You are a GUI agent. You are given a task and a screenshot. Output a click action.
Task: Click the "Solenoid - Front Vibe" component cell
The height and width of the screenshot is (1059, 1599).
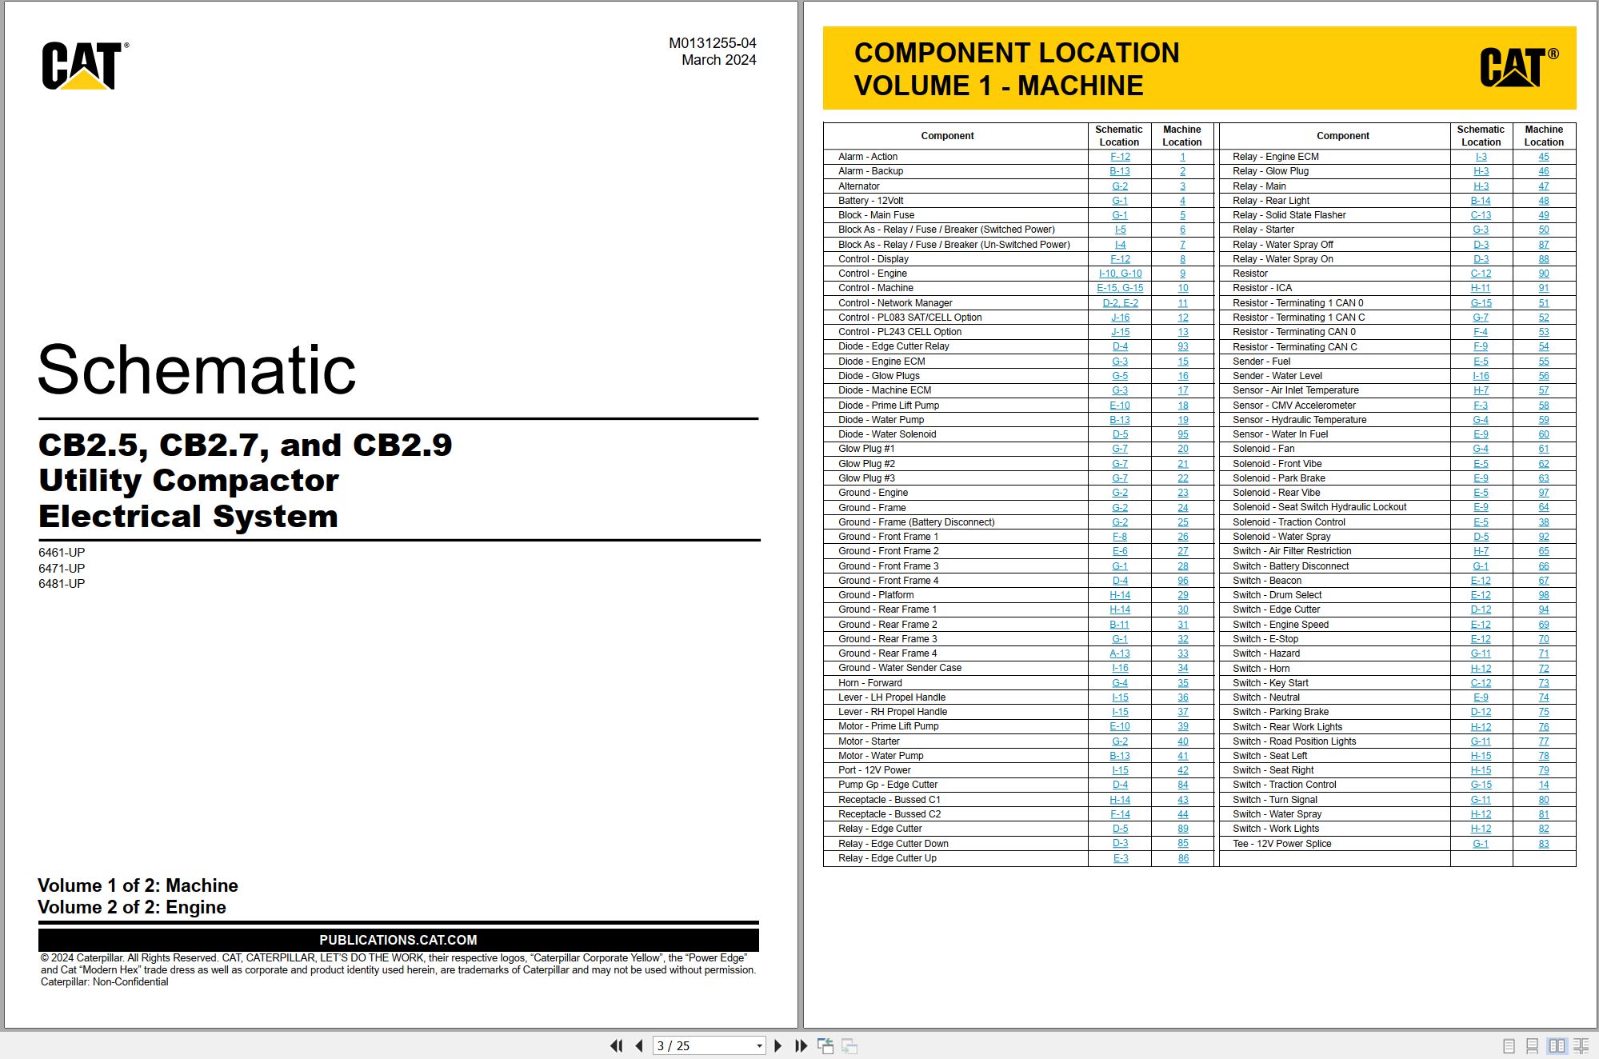point(1333,464)
